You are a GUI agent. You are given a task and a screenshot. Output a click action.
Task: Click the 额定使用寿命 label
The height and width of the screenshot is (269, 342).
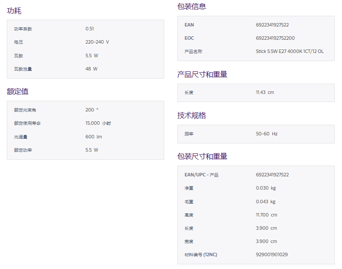click(x=27, y=123)
